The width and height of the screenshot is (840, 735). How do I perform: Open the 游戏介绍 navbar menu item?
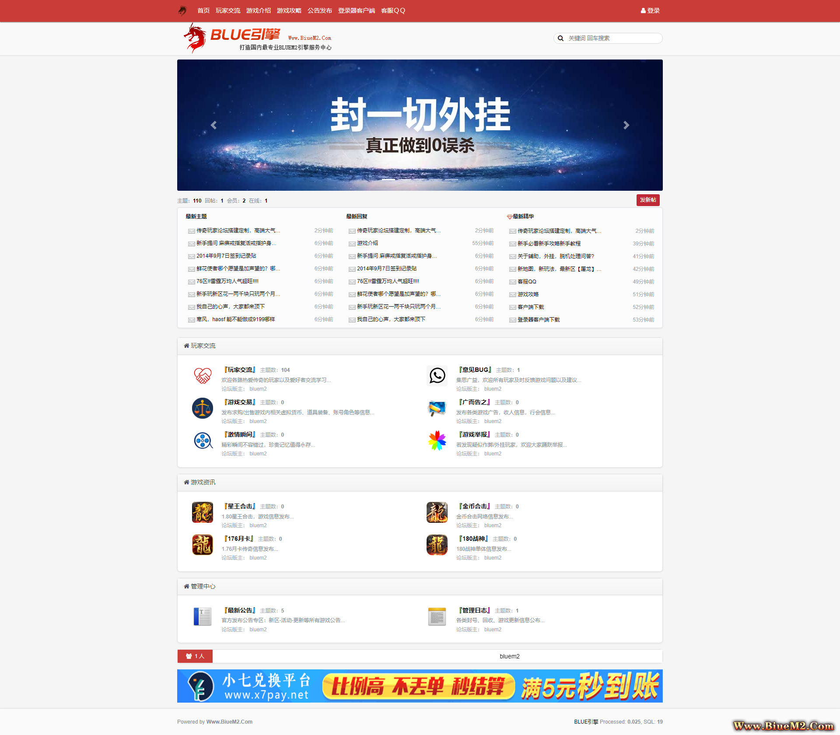[259, 10]
